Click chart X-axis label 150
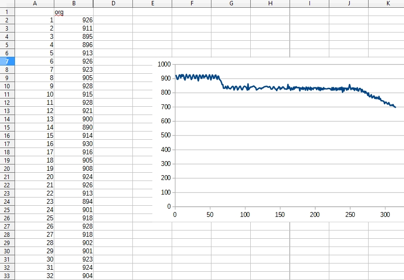 tap(280, 214)
